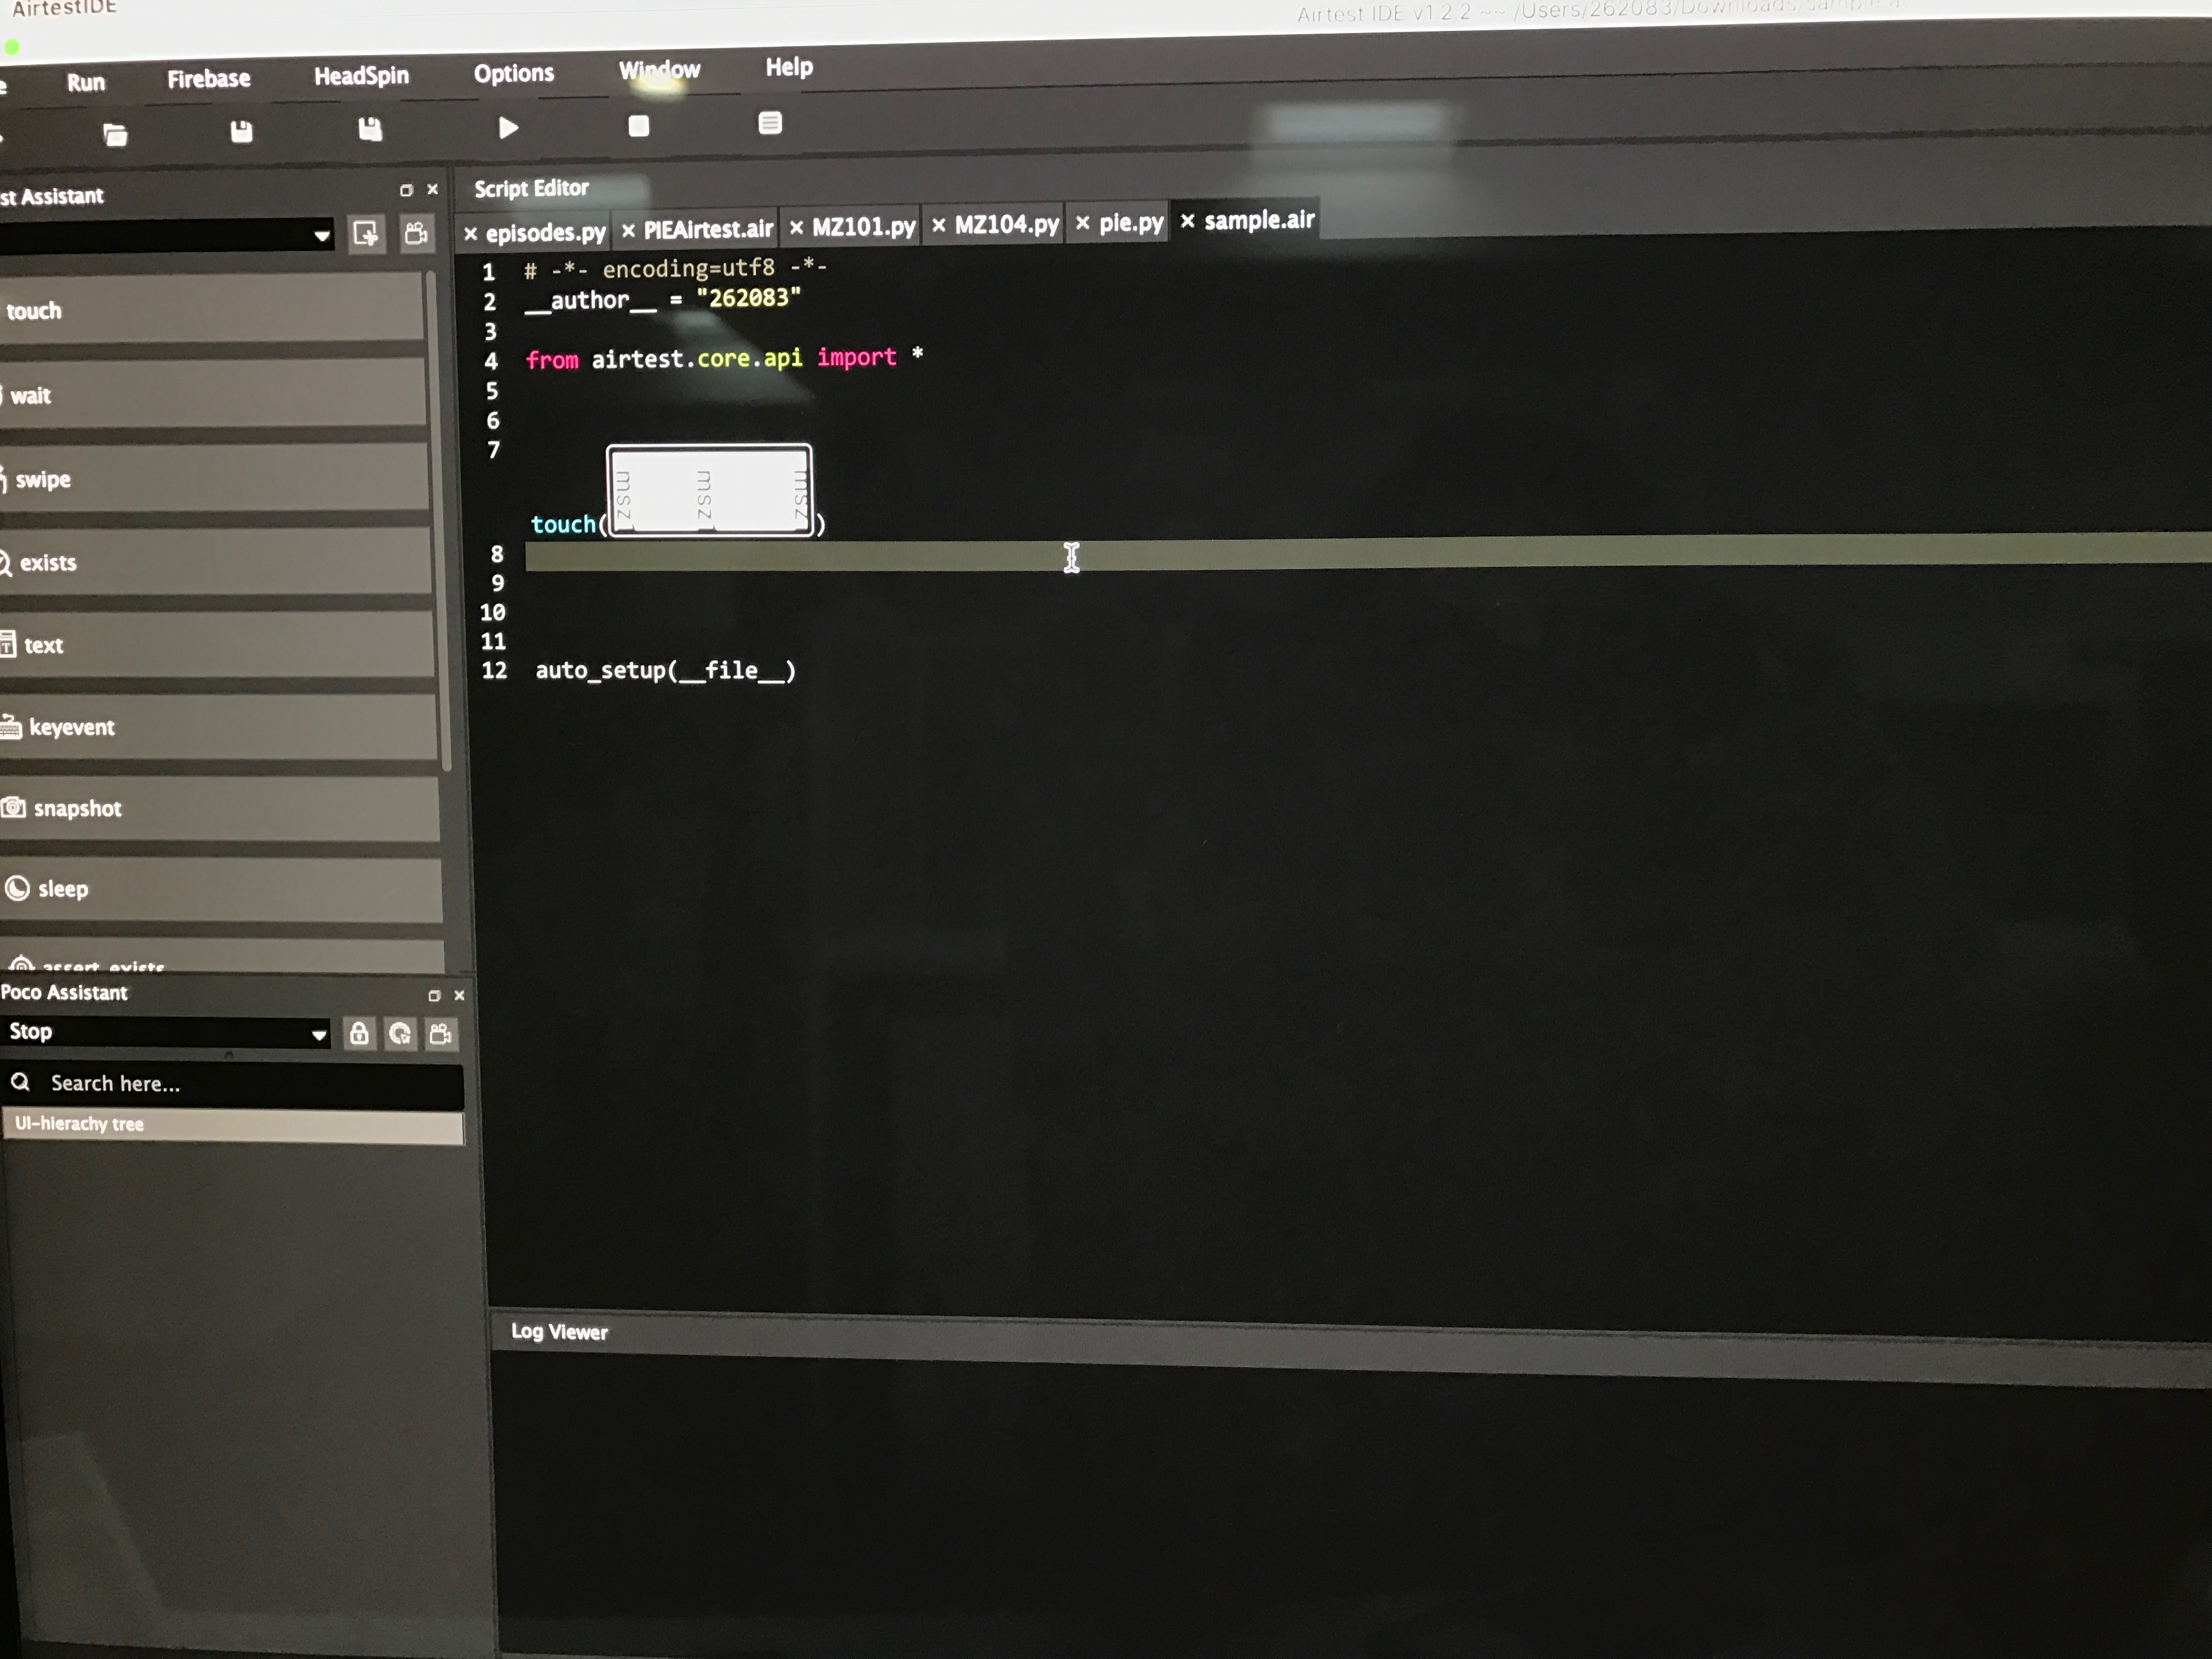Select the text command
2212x1659 pixels.
click(x=217, y=645)
